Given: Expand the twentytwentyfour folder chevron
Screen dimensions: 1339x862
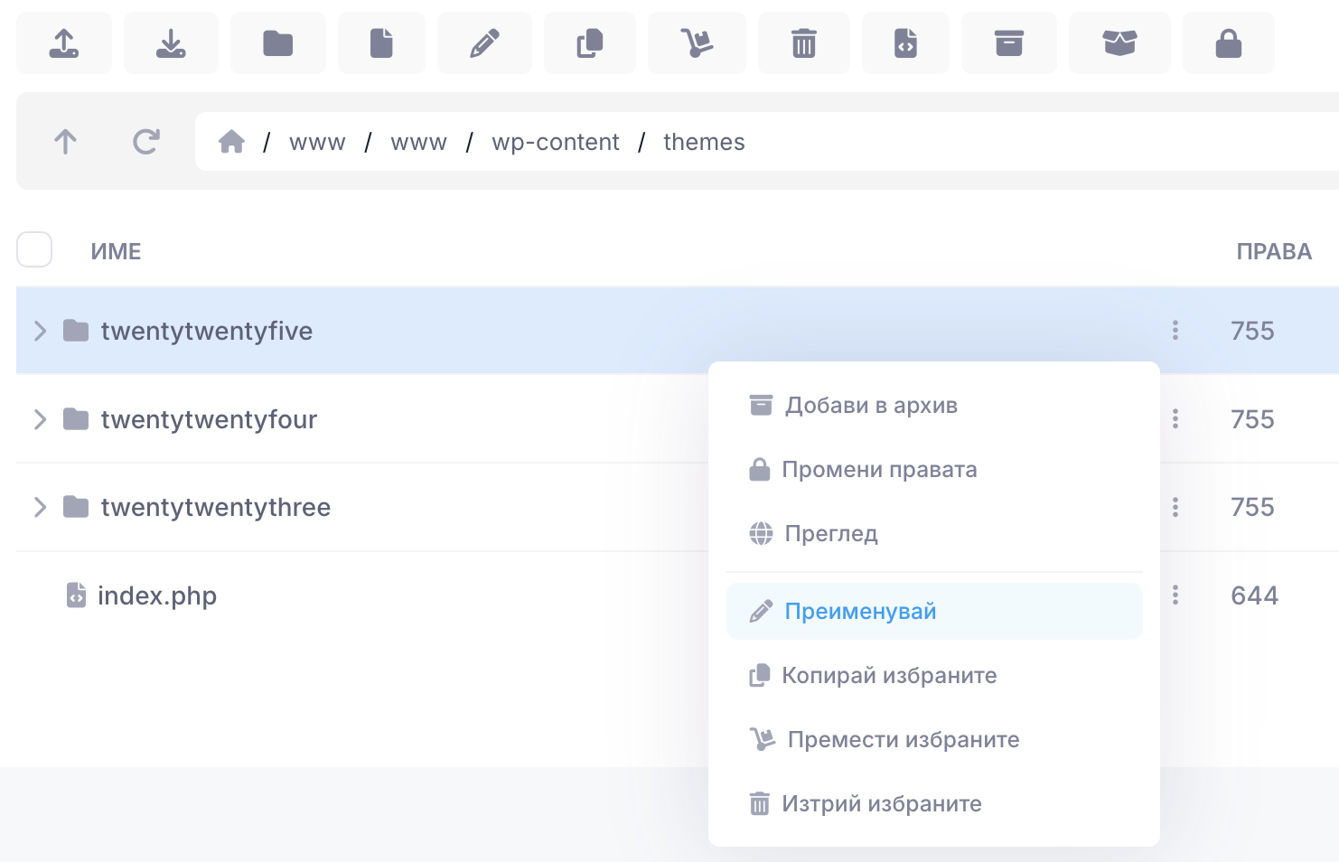Looking at the screenshot, I should (40, 419).
